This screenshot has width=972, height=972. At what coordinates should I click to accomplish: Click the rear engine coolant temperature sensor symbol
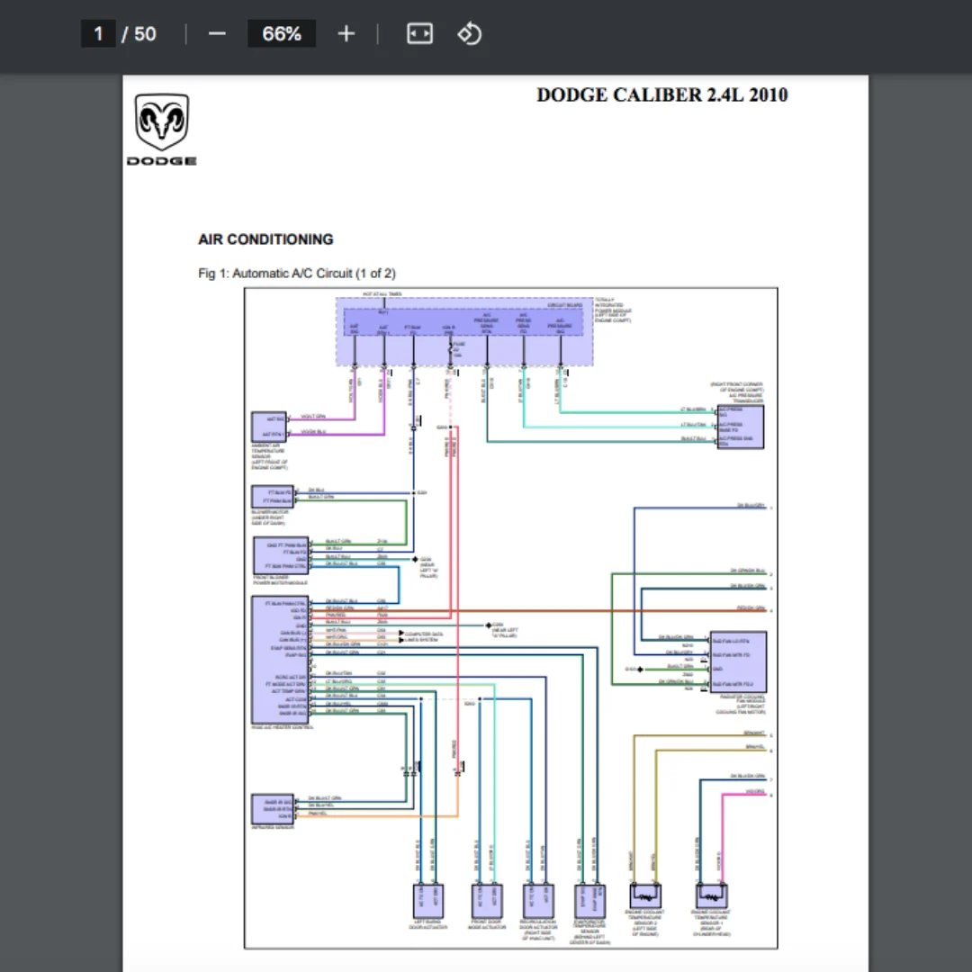(x=711, y=896)
